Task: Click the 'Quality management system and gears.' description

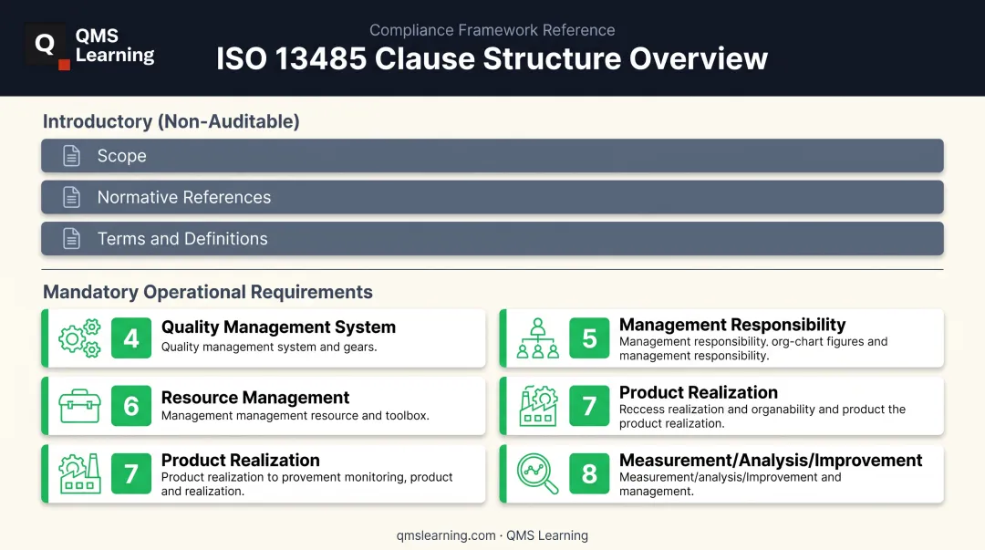Action: point(269,347)
